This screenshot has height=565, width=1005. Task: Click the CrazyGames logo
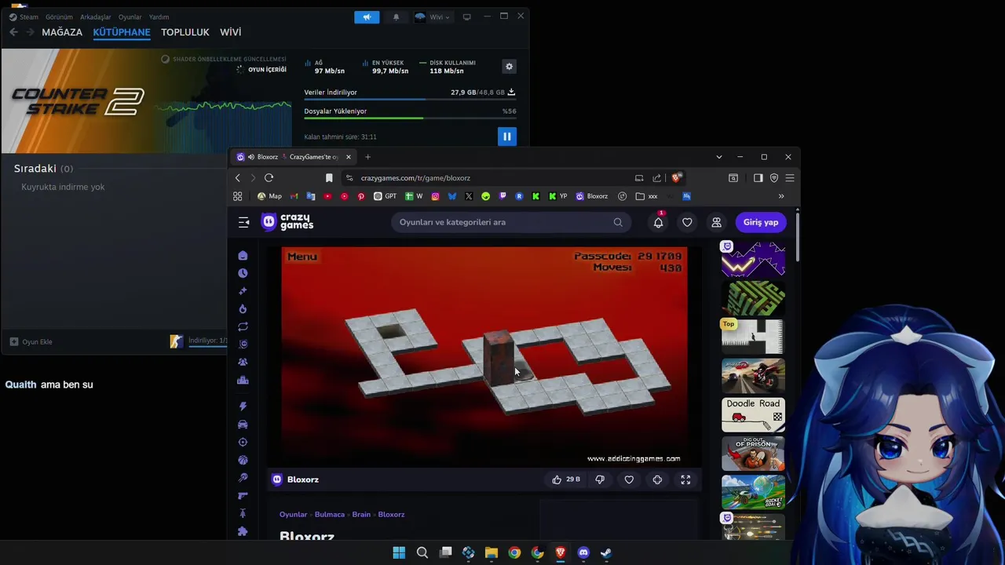pos(287,222)
